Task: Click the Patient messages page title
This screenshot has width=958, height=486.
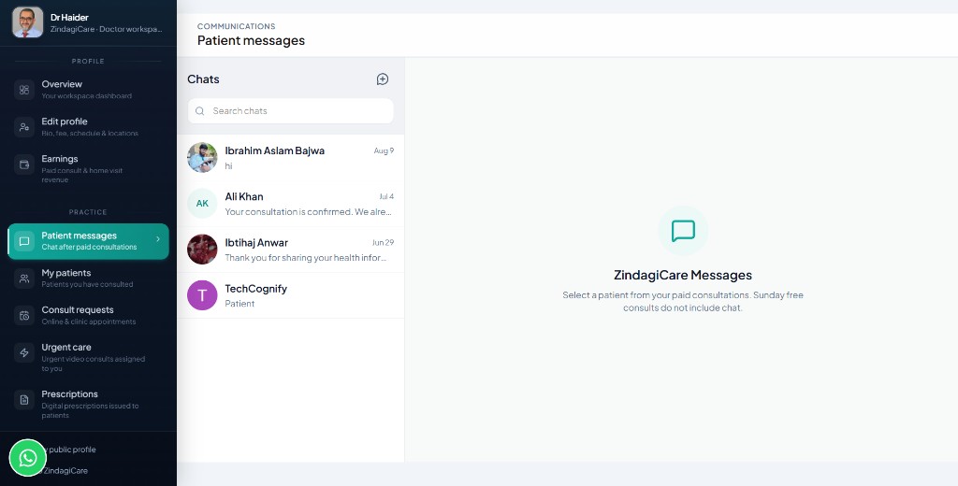Action: [251, 41]
